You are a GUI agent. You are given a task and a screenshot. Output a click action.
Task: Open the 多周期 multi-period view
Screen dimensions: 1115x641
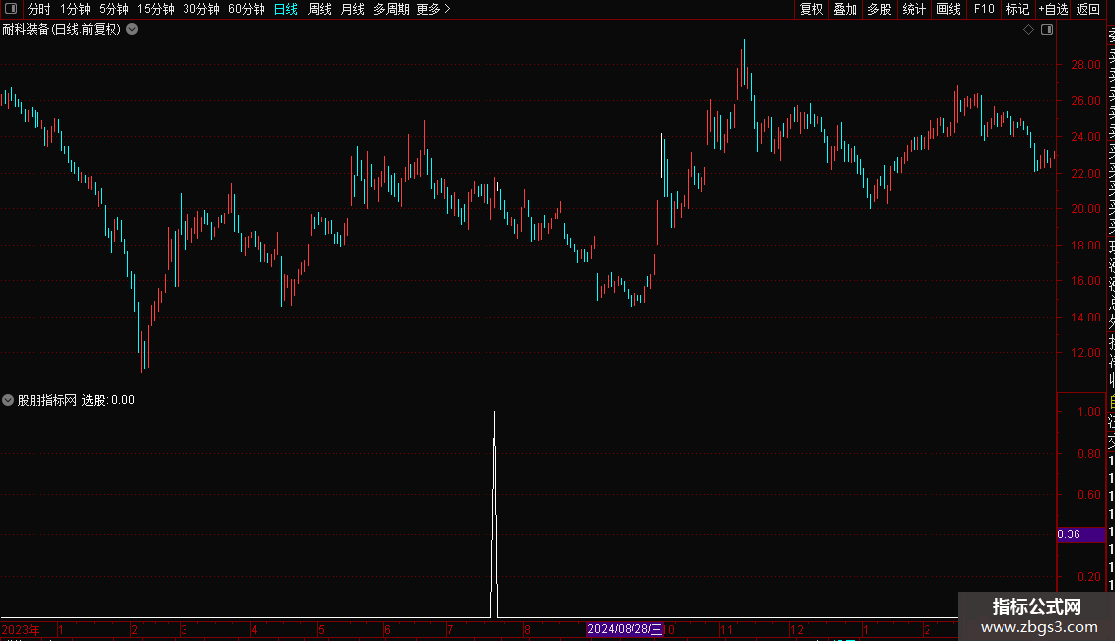(x=391, y=9)
